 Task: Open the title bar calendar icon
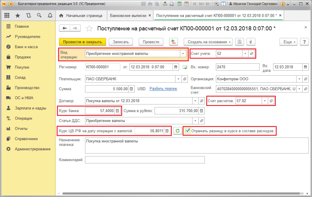tap(186, 4)
